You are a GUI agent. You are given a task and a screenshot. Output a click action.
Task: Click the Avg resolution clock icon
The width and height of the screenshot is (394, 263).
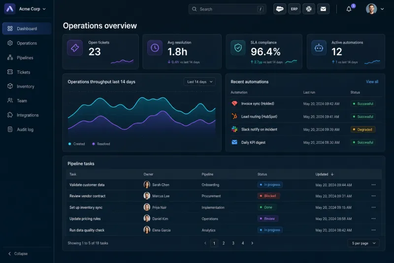[155, 48]
